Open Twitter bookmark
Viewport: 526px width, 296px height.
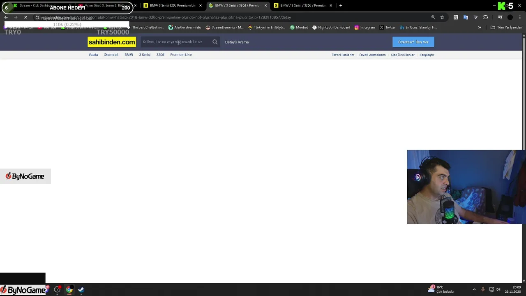[388, 28]
